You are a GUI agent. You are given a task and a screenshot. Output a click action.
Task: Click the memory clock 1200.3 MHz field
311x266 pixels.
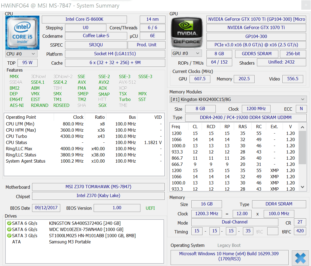click(207, 214)
